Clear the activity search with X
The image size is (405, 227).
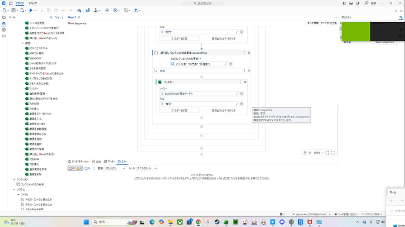51,17
